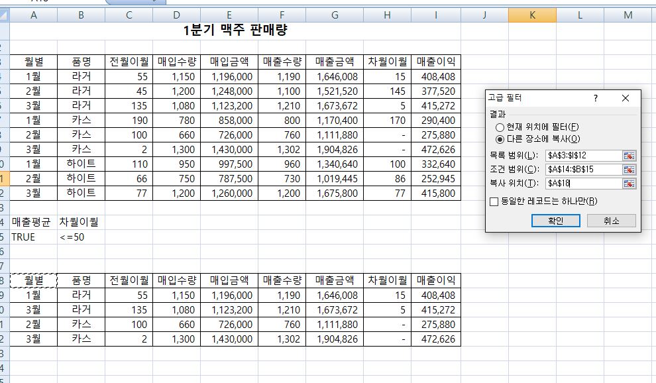Select the 차월이월 cell showing 170
This screenshot has width=656, height=383.
[388, 121]
